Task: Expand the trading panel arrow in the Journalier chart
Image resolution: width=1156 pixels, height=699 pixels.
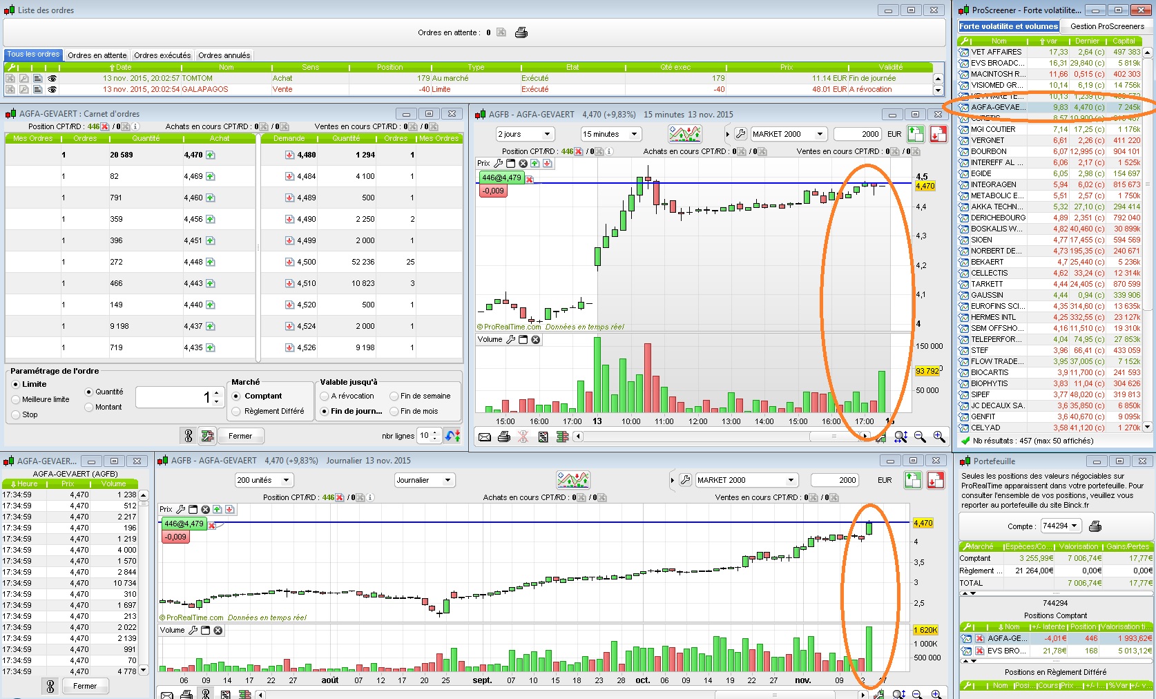Action: [672, 480]
